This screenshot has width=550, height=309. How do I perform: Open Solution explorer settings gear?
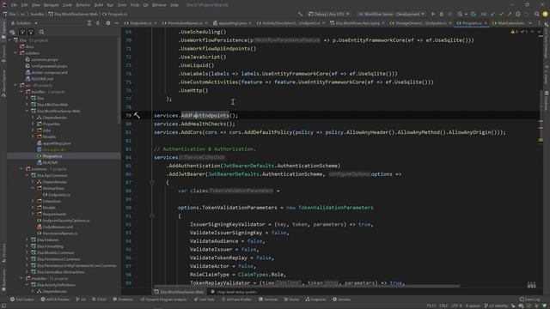[108, 23]
